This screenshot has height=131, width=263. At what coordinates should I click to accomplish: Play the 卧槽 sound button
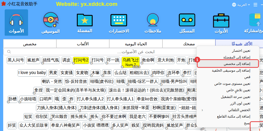tap(13, 99)
